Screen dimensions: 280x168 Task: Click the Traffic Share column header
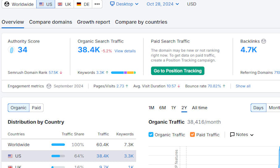click(x=73, y=134)
